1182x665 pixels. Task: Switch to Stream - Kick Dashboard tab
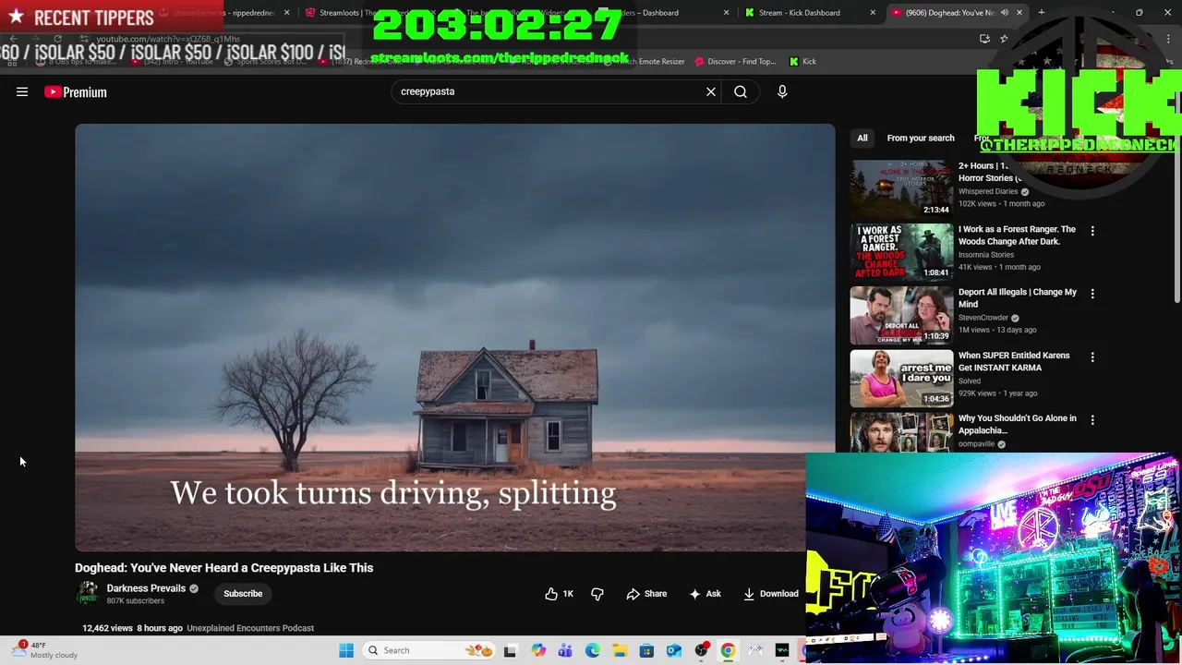pyautogui.click(x=799, y=13)
